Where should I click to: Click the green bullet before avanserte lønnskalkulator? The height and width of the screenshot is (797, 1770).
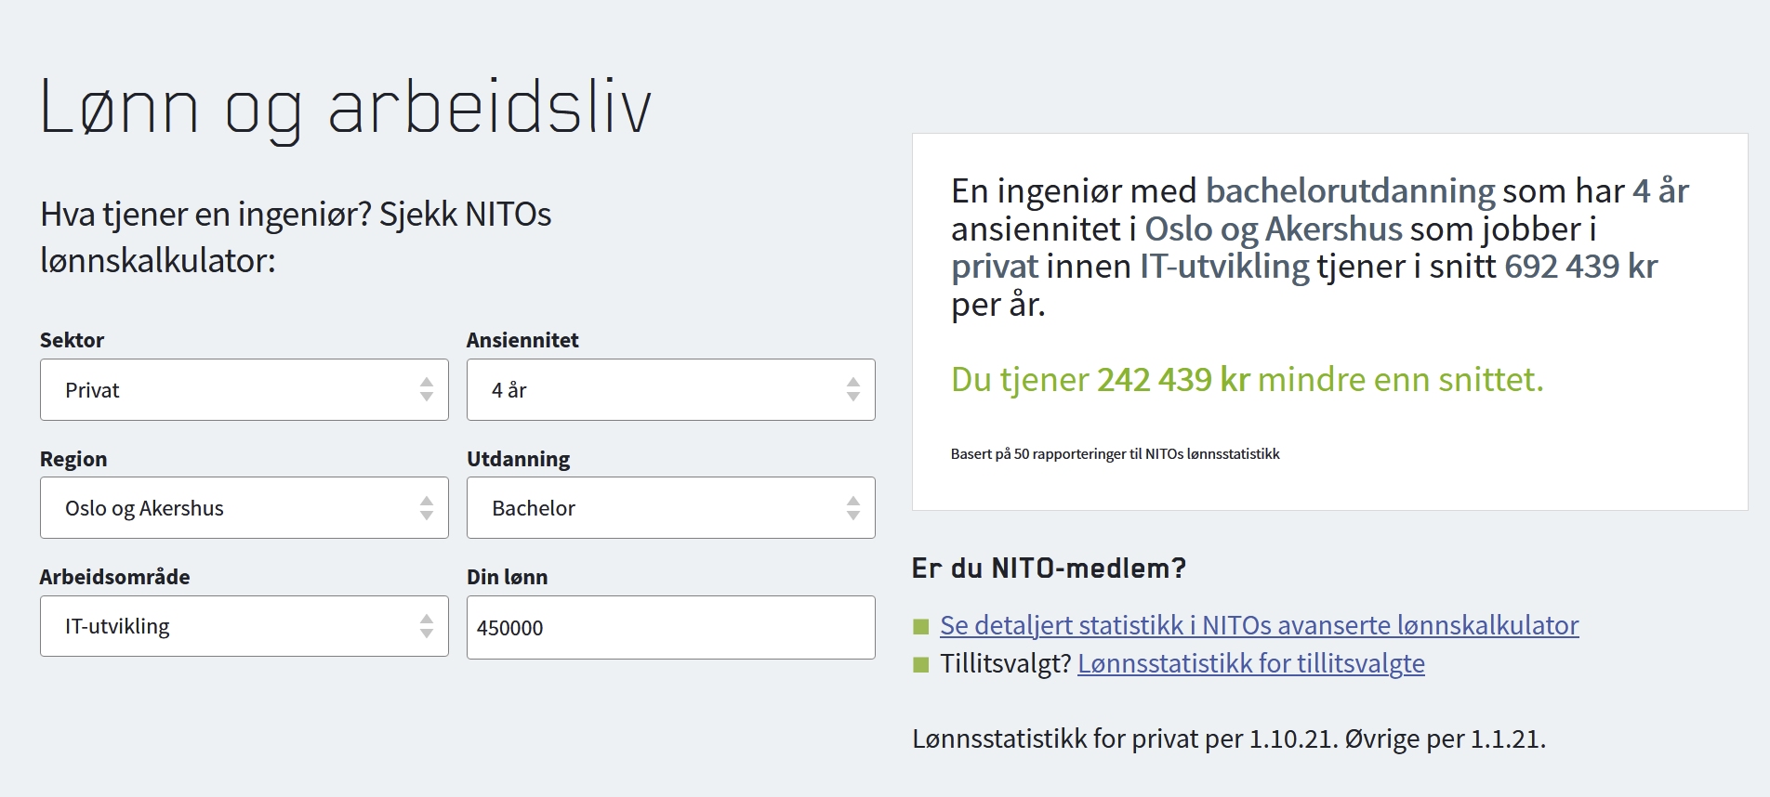point(921,626)
